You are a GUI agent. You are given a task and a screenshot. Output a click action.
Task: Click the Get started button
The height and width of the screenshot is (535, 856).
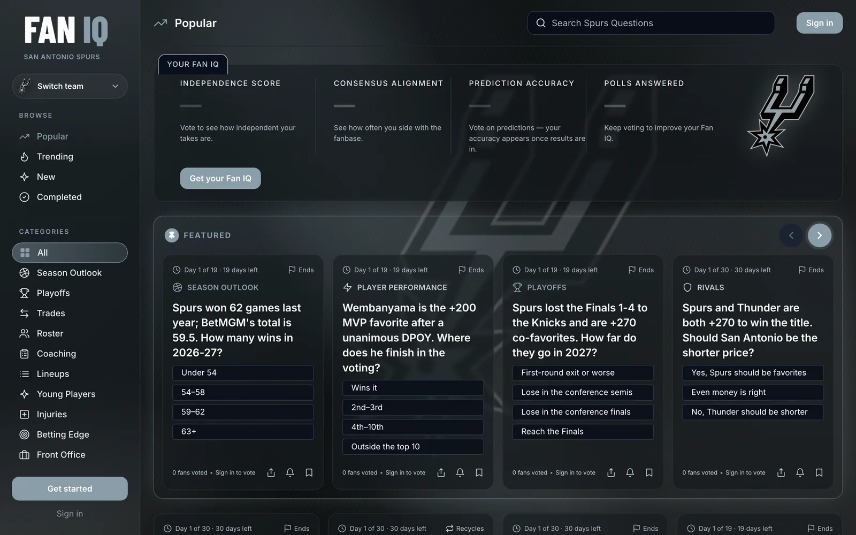[70, 488]
